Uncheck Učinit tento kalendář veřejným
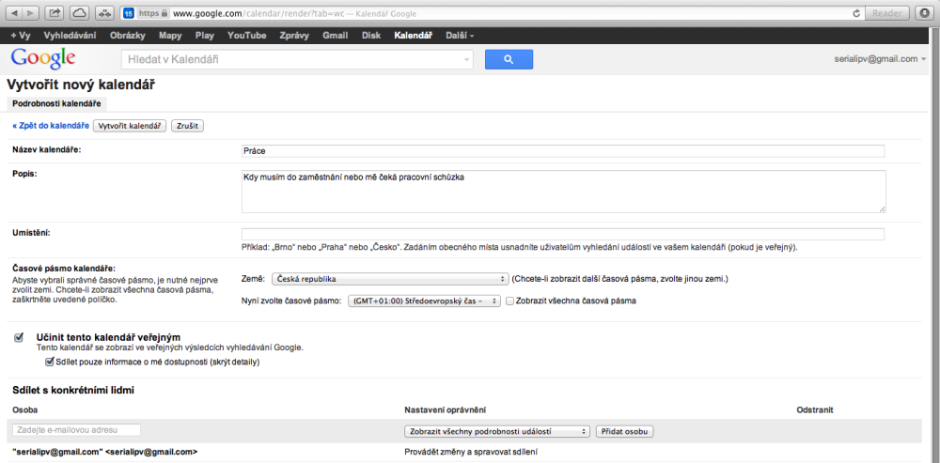This screenshot has height=463, width=940. coord(18,338)
